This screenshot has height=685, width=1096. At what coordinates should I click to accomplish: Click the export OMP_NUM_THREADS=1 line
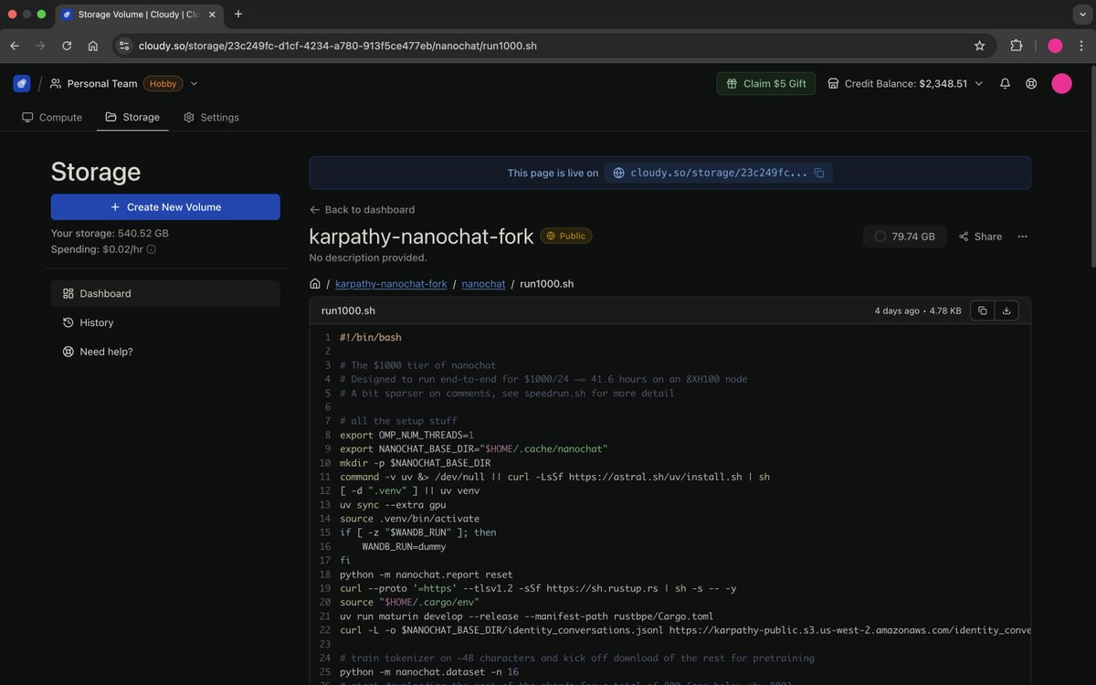click(x=406, y=435)
